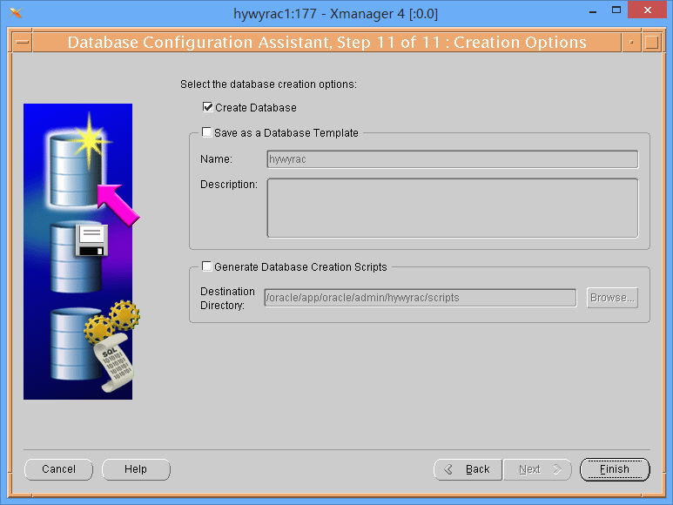This screenshot has height=505, width=673.
Task: Enable Save as a Database Template
Action: coord(207,132)
